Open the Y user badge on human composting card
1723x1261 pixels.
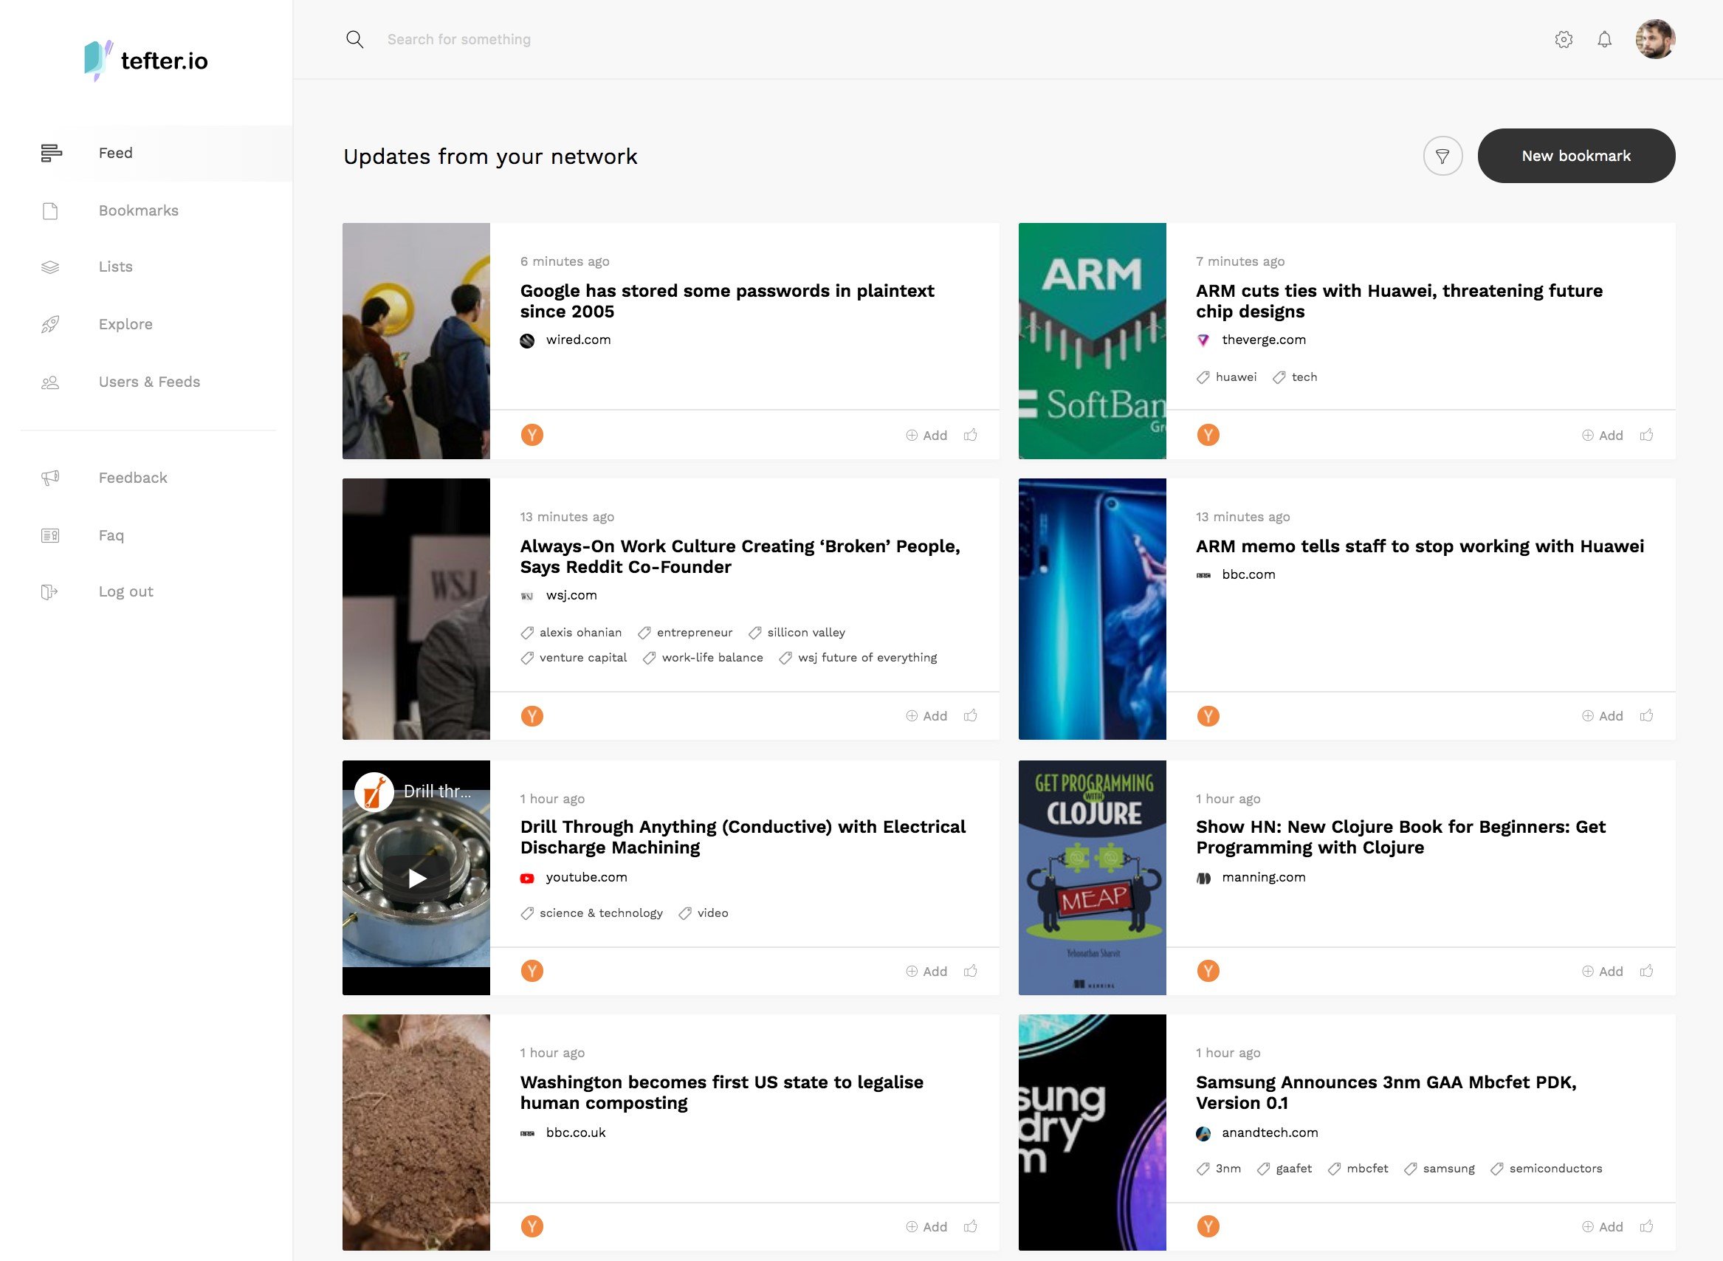[x=532, y=1226]
